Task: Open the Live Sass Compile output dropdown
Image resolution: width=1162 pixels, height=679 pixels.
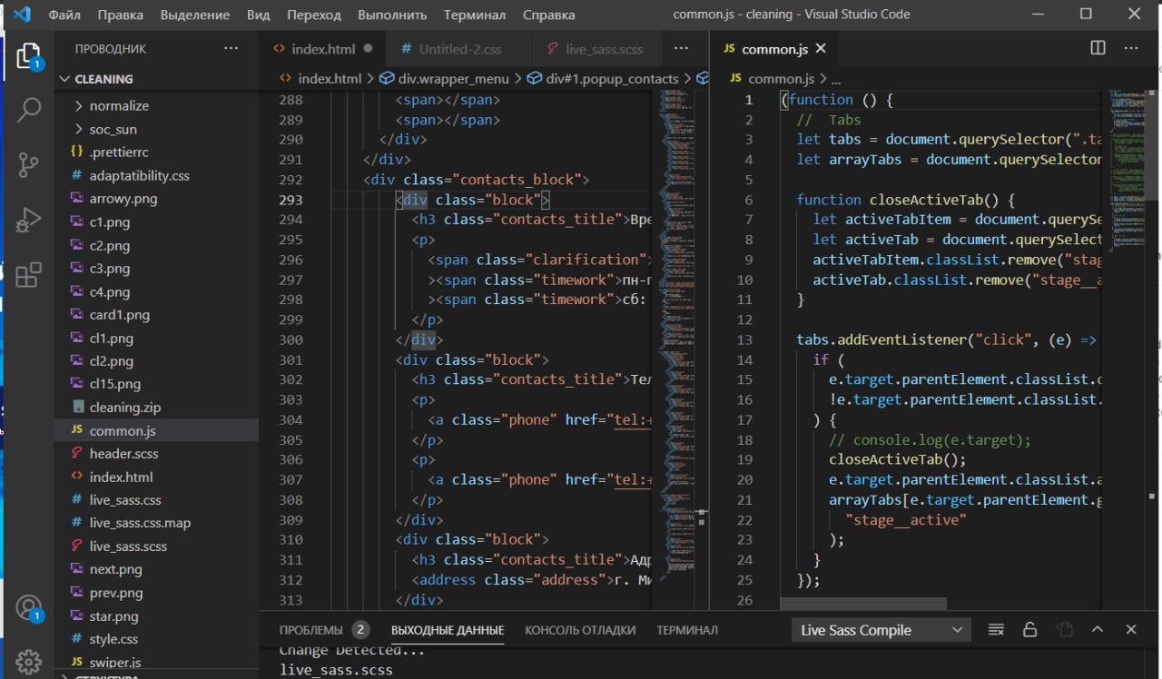Action: (x=881, y=630)
